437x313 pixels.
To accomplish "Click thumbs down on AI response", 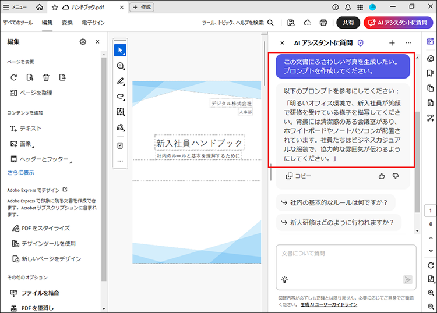I will tap(396, 176).
